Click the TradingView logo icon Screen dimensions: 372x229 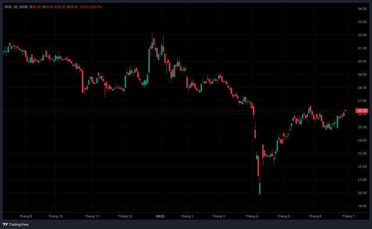coord(5,224)
